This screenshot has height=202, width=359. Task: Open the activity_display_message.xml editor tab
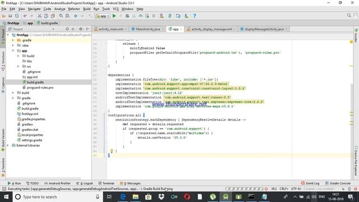point(211,29)
